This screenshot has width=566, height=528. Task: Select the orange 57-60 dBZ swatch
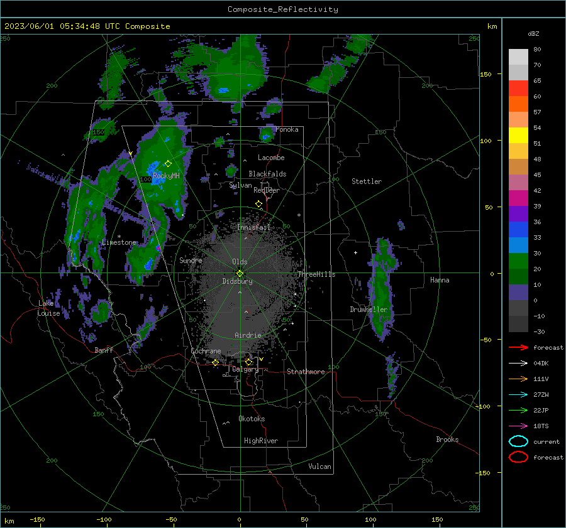[x=518, y=104]
